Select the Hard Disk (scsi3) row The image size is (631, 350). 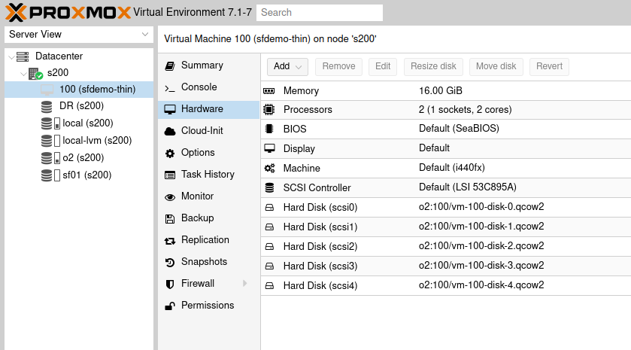(446, 266)
